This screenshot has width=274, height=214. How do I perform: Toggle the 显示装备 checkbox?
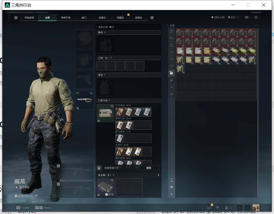click(16, 187)
